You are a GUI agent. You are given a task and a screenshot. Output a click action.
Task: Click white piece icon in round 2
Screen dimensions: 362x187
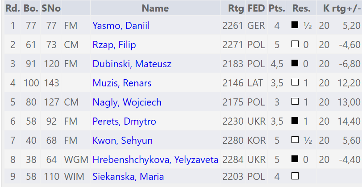[295, 44]
